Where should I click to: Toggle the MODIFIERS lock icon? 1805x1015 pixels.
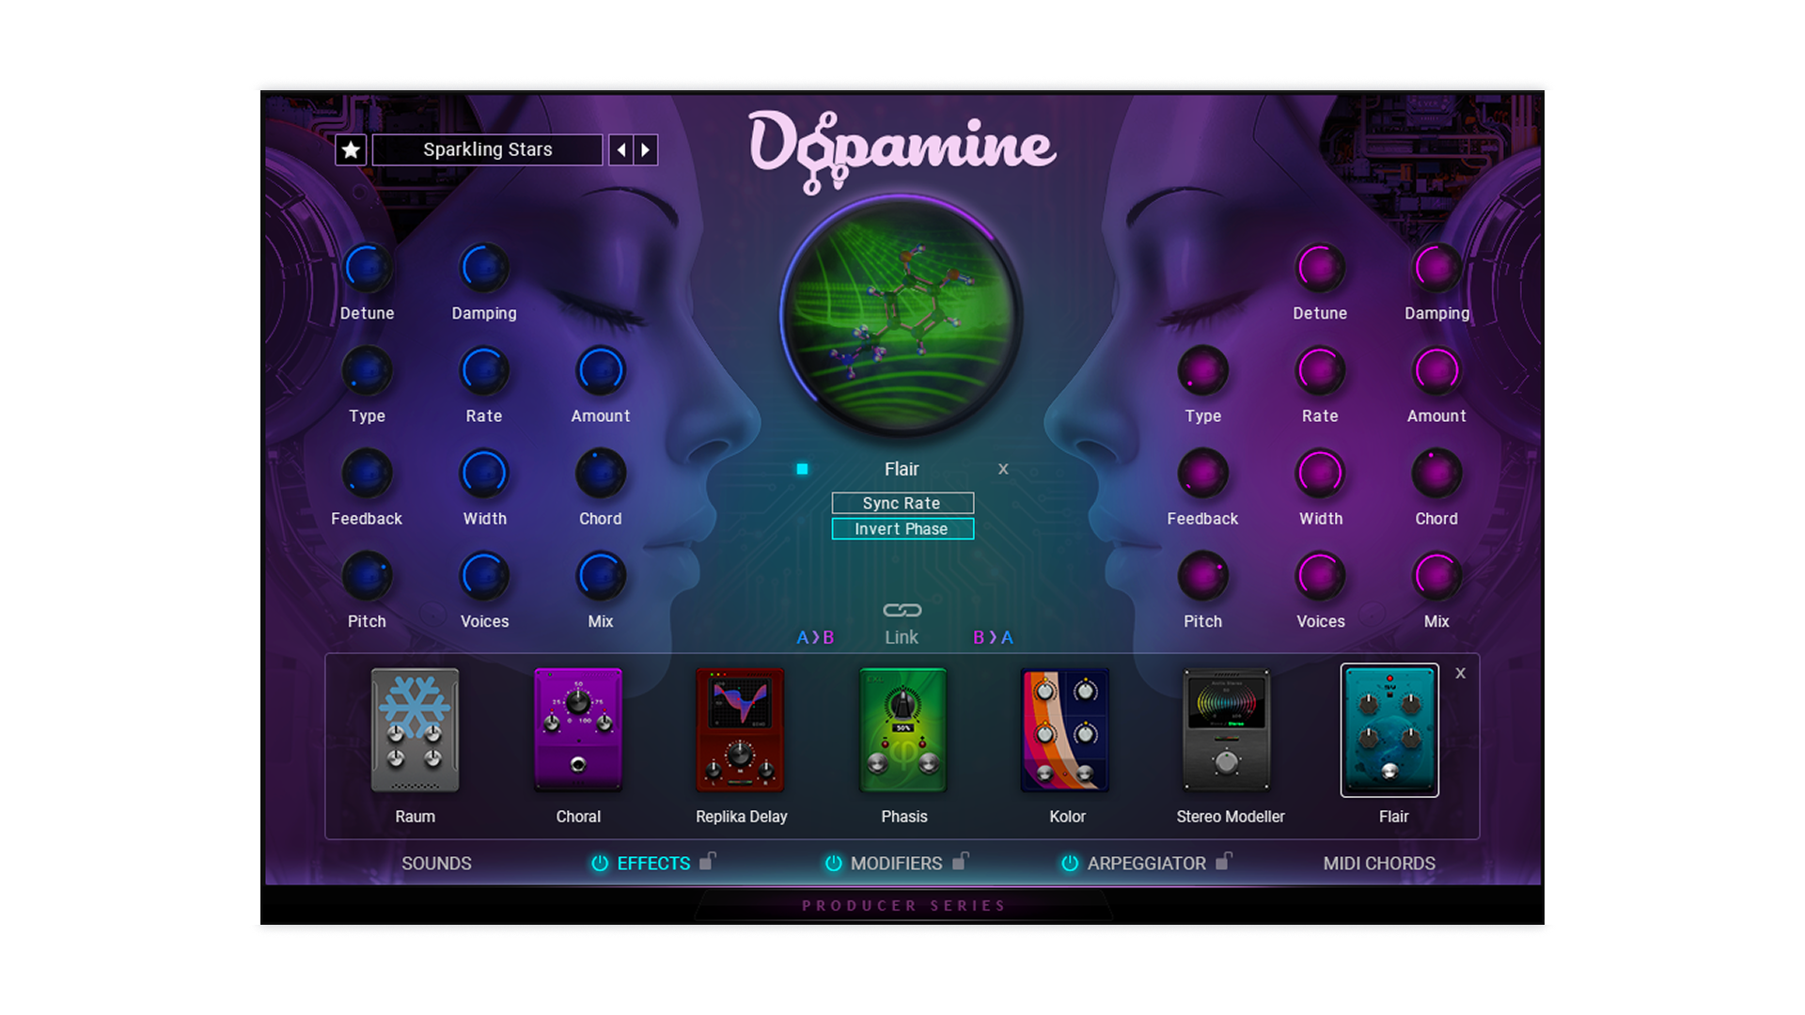[x=960, y=860]
